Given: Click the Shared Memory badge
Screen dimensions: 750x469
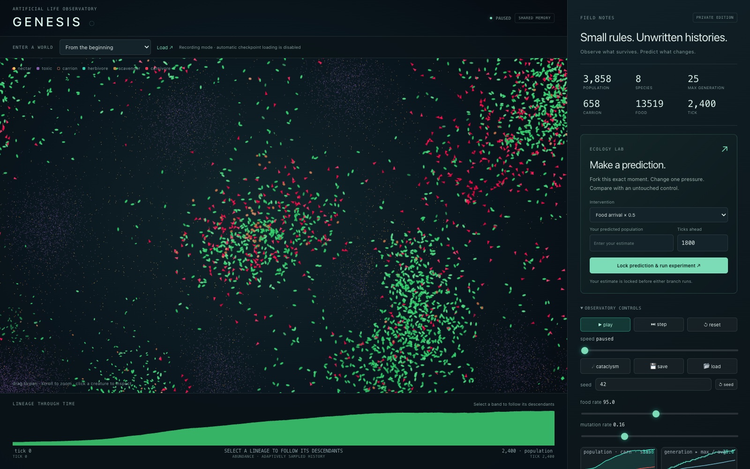Looking at the screenshot, I should tap(534, 18).
